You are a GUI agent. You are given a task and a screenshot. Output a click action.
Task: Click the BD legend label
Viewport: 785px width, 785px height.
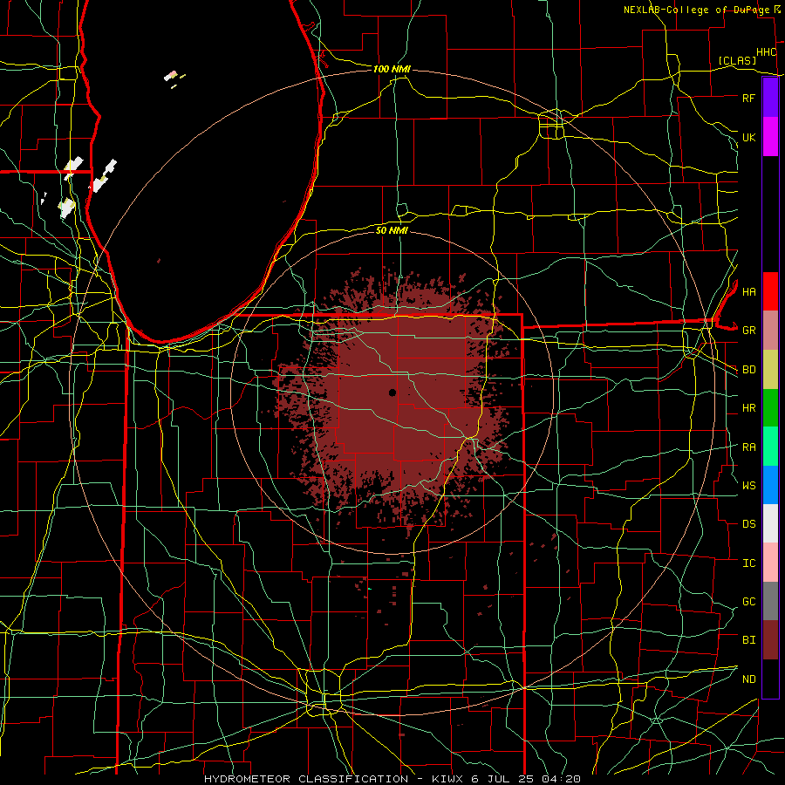tap(749, 370)
